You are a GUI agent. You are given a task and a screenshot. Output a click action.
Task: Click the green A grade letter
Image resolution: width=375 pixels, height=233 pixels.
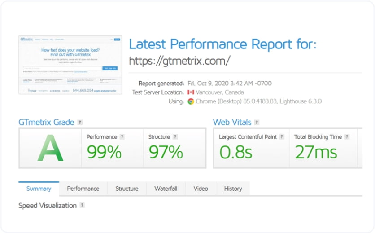coord(50,149)
